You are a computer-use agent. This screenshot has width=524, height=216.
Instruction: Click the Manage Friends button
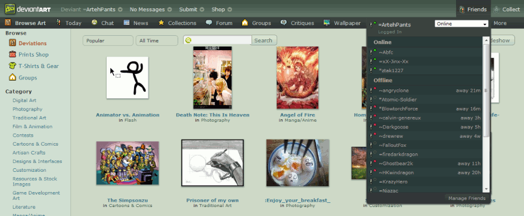pyautogui.click(x=467, y=198)
